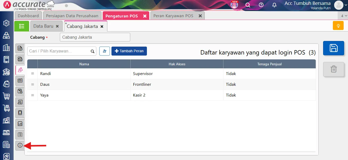The height and width of the screenshot is (160, 348).
Task: Click the green list view button
Action: coord(22,26)
